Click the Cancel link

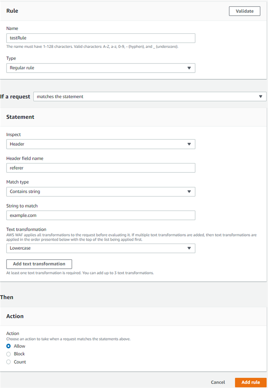point(218,382)
